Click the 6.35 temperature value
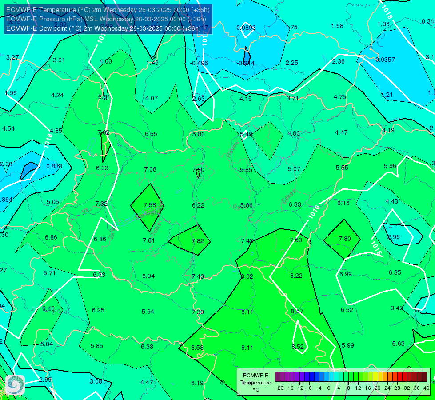Image resolution: width=435 pixels, height=400 pixels. coord(395,272)
